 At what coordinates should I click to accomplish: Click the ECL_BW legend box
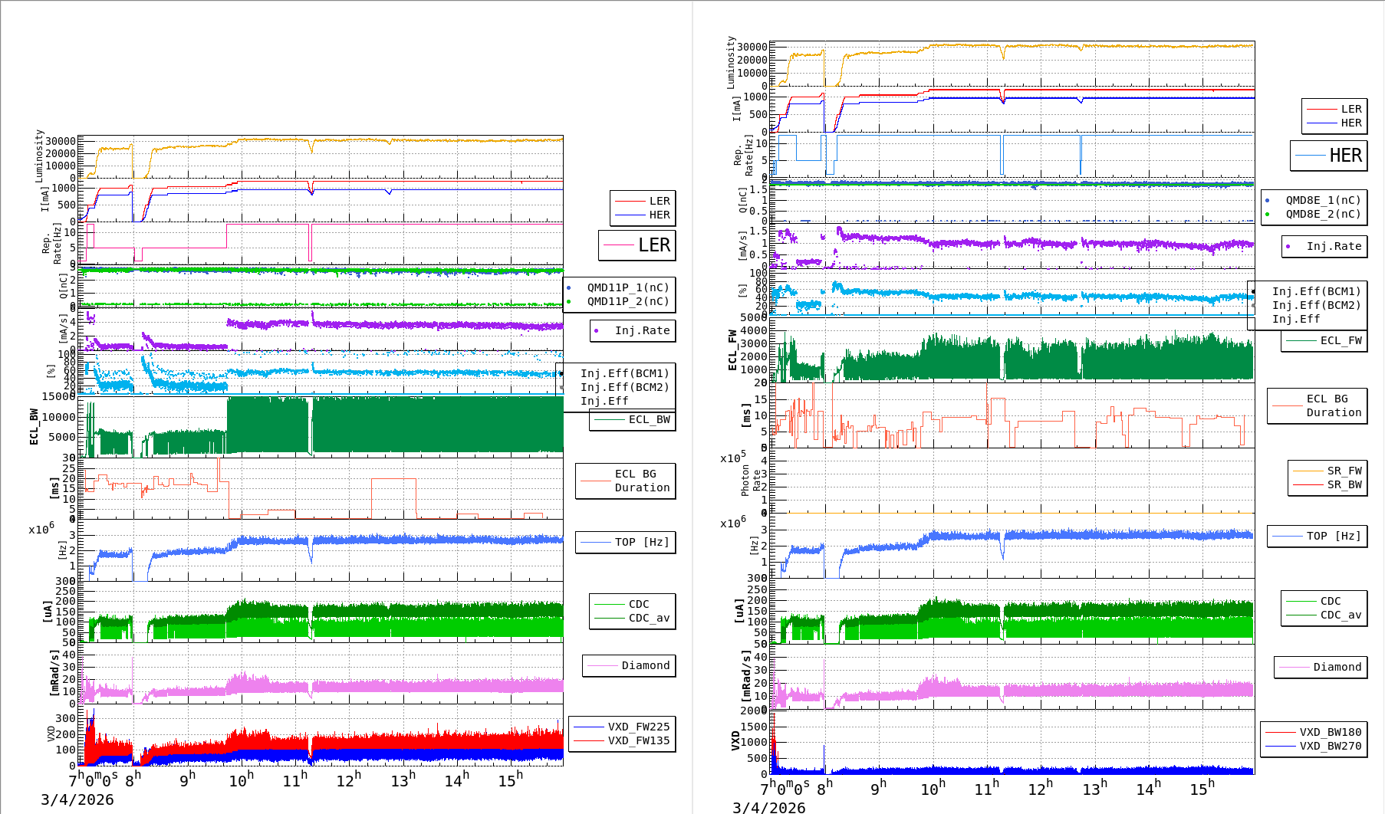[633, 419]
